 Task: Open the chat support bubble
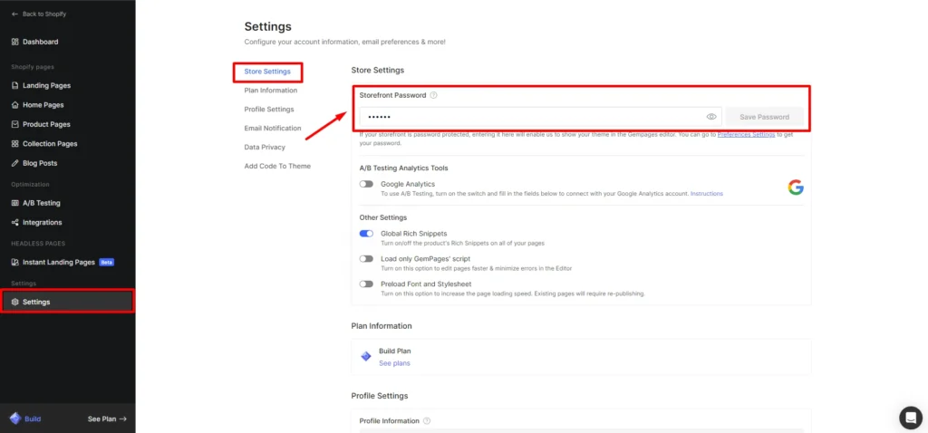[x=910, y=417]
